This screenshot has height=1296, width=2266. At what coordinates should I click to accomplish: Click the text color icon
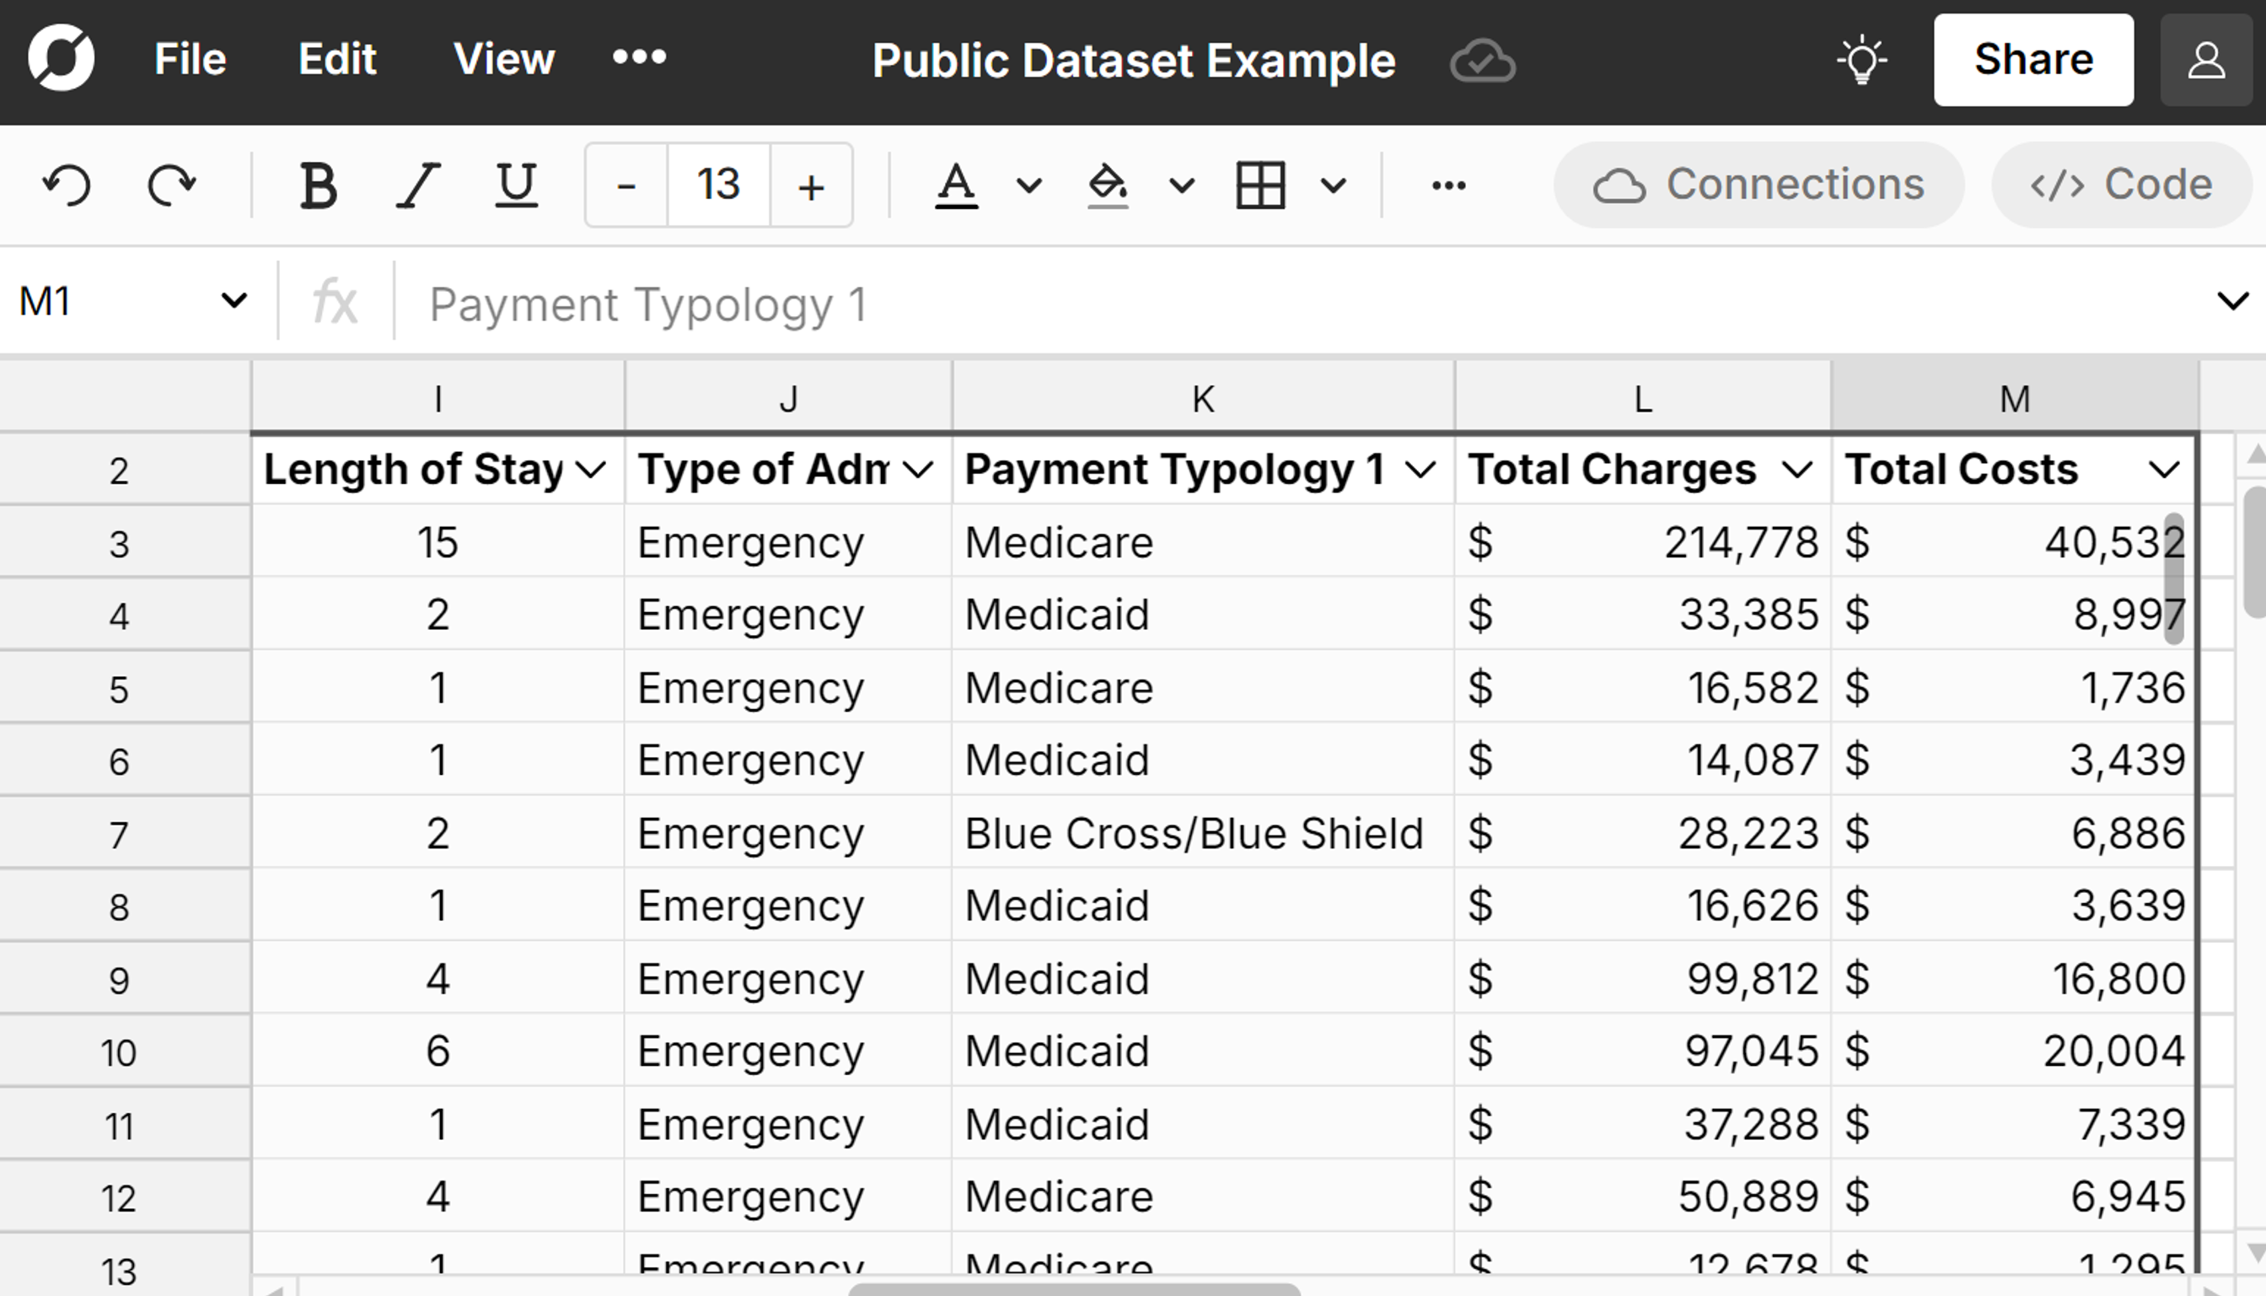[957, 186]
